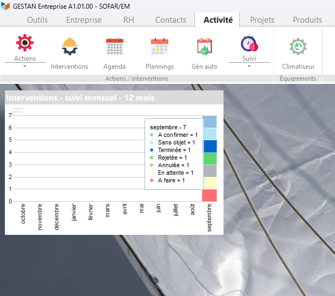Click the Actions red gear icon
This screenshot has width=335, height=296.
(x=25, y=43)
